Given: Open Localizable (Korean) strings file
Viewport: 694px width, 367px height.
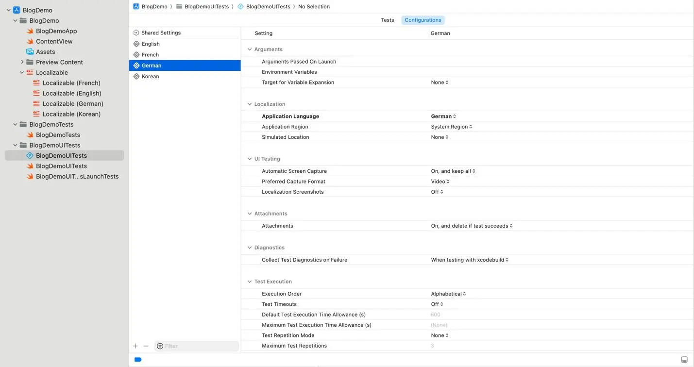Looking at the screenshot, I should click(71, 114).
